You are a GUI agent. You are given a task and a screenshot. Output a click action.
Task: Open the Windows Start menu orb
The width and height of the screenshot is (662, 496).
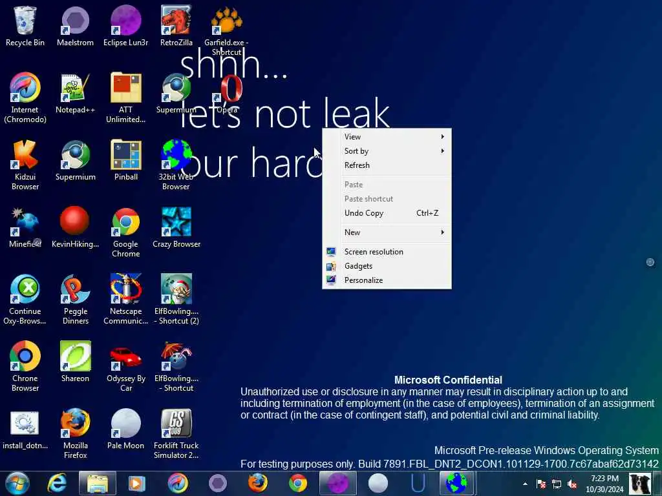click(17, 483)
